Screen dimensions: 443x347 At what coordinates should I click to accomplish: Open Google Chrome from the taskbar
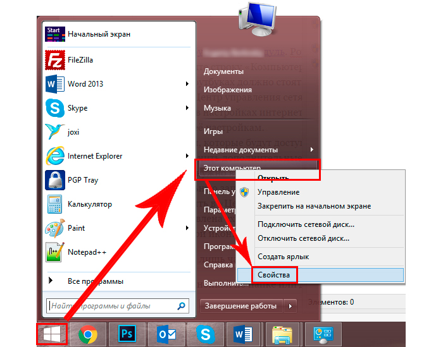[x=88, y=334]
